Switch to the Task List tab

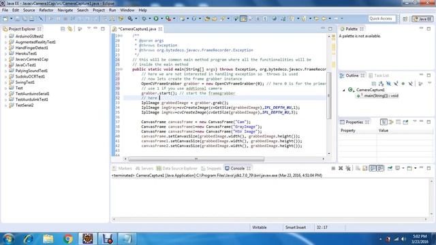click(x=379, y=76)
